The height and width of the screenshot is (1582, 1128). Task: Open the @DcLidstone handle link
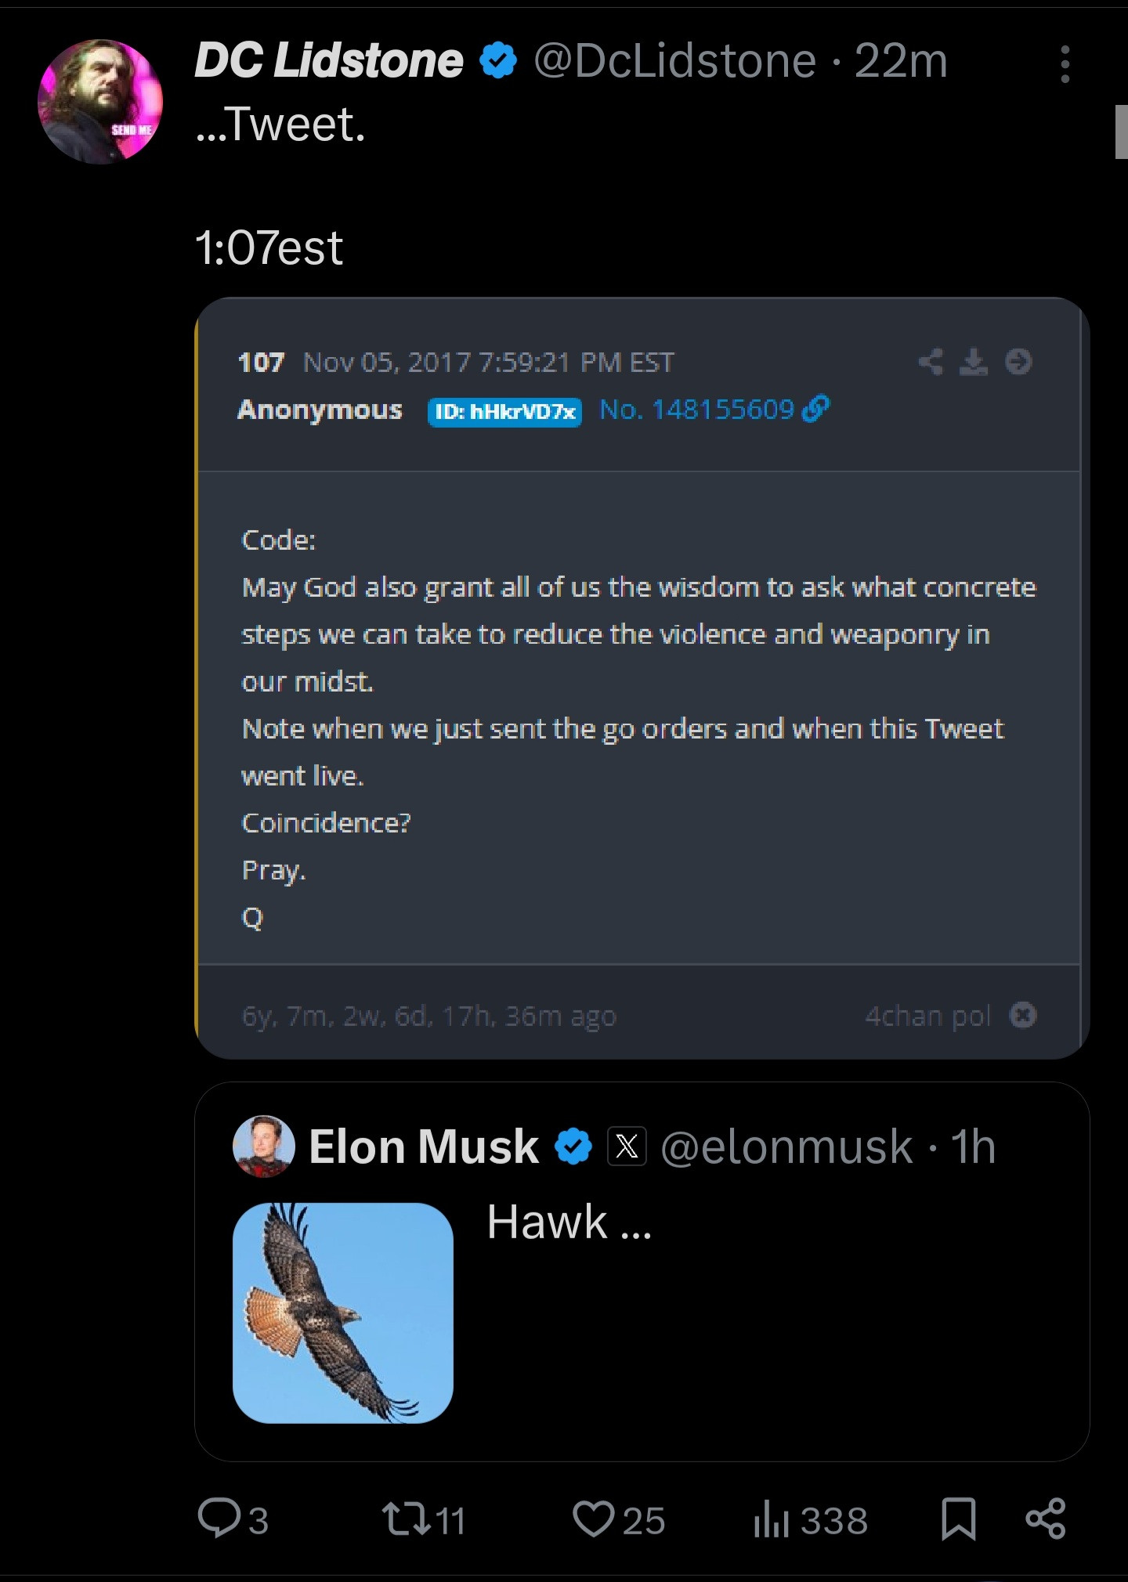pyautogui.click(x=674, y=61)
